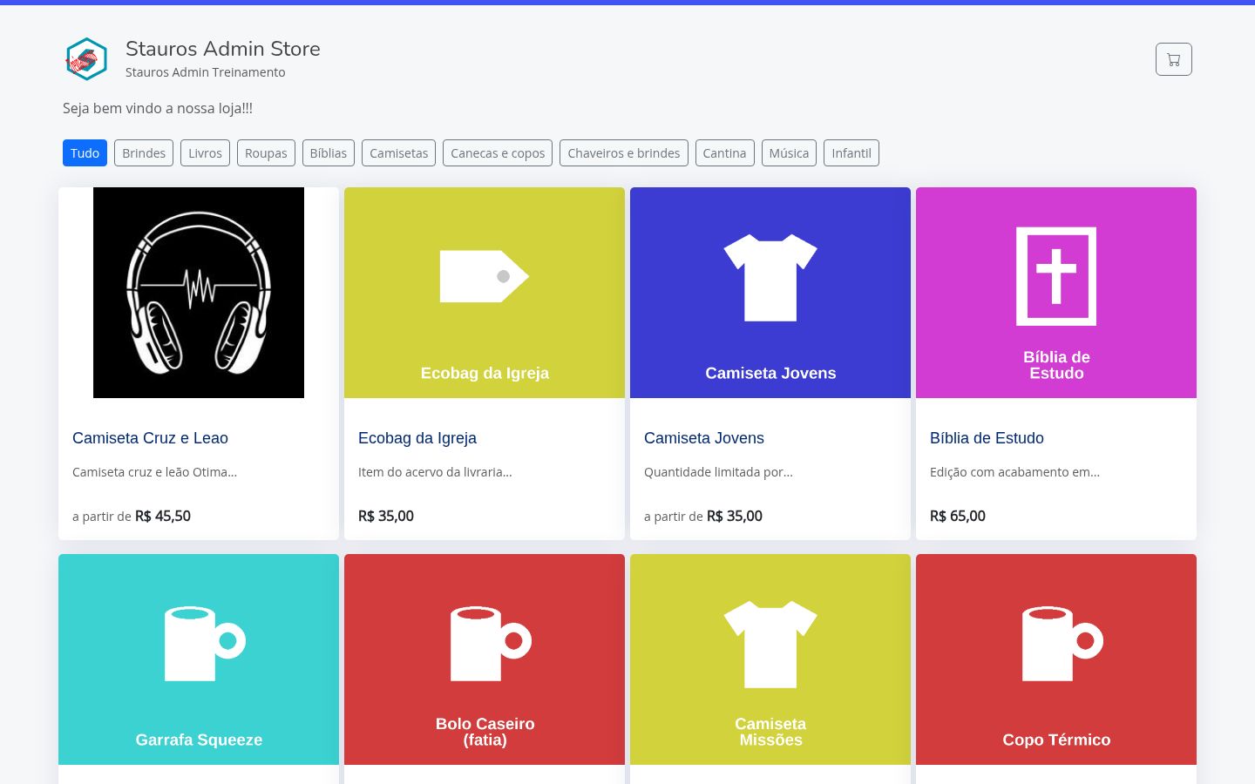Click the Bíblia de Estudo banner caption
Image resolution: width=1255 pixels, height=784 pixels.
pos(1056,365)
